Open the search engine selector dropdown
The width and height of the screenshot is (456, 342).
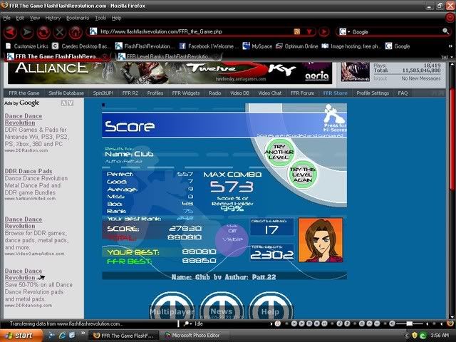pos(348,32)
